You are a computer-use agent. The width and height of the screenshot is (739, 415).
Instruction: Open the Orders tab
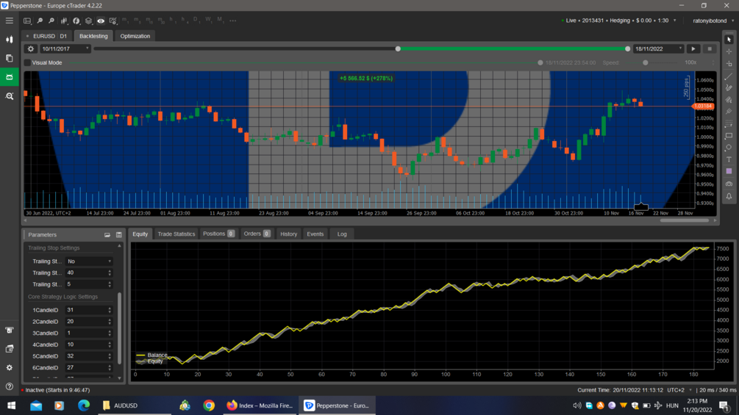tap(257, 234)
